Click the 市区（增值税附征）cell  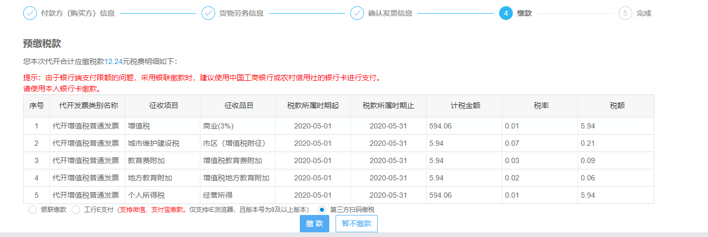(238, 143)
